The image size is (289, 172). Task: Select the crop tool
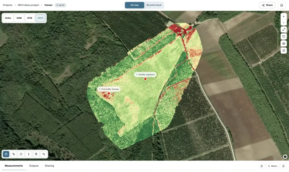coord(44,154)
